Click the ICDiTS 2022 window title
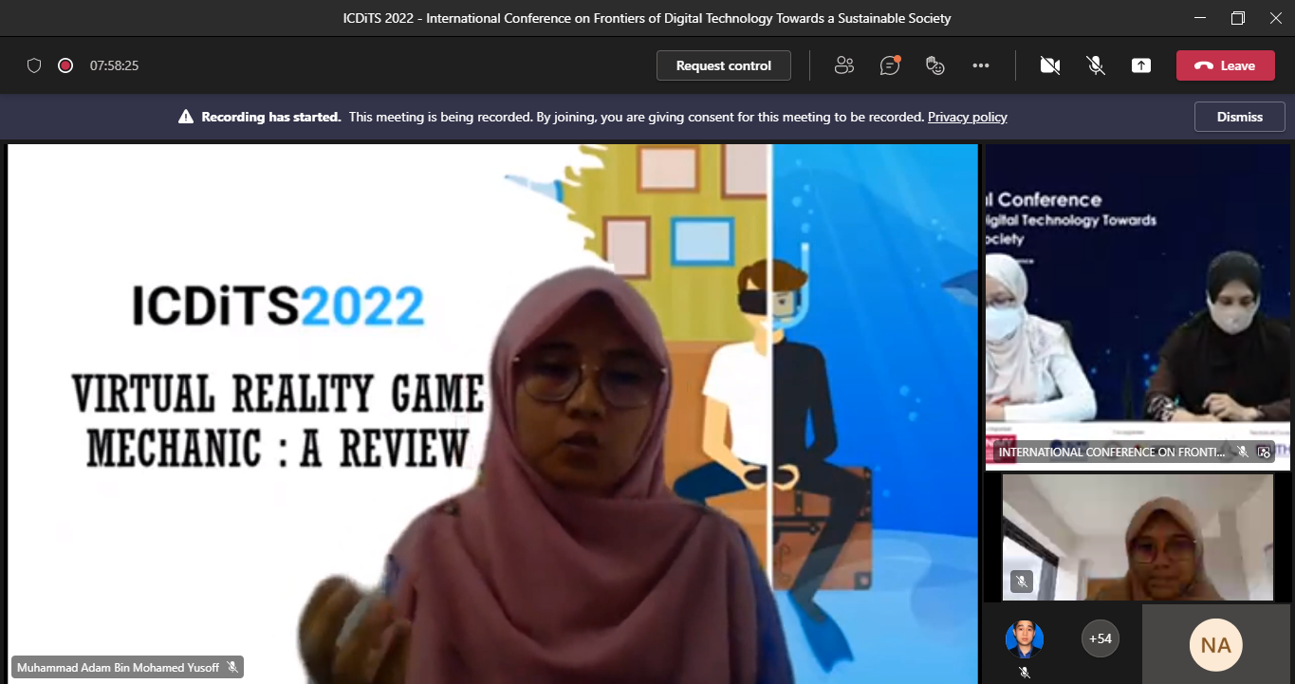1295x684 pixels. 647,18
